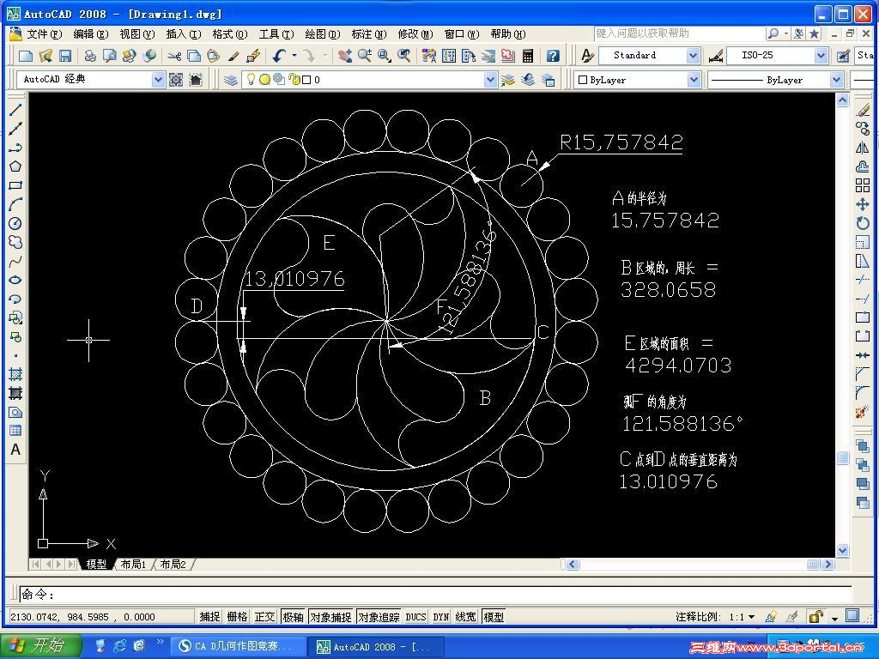The width and height of the screenshot is (879, 659).
Task: Select the Erase tool
Action: (x=863, y=110)
